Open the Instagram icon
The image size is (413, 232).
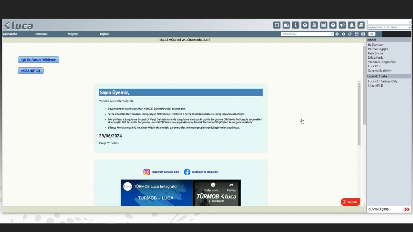(146, 172)
